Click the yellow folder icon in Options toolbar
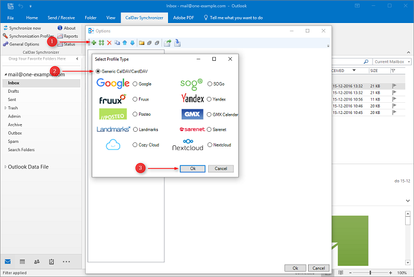This screenshot has width=414, height=277. click(x=142, y=43)
